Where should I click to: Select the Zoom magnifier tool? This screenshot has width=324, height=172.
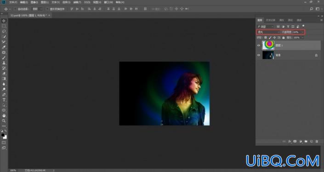[4, 121]
